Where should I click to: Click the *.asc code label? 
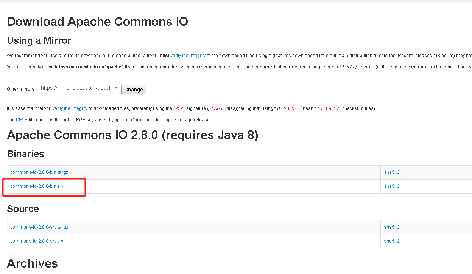[217, 108]
